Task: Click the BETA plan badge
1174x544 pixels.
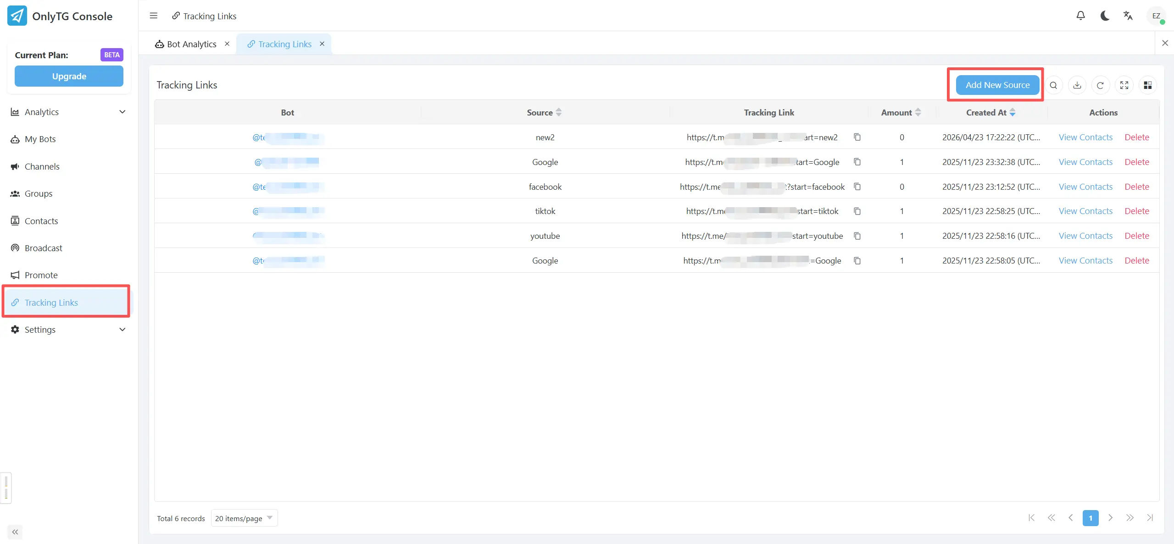Action: point(112,55)
